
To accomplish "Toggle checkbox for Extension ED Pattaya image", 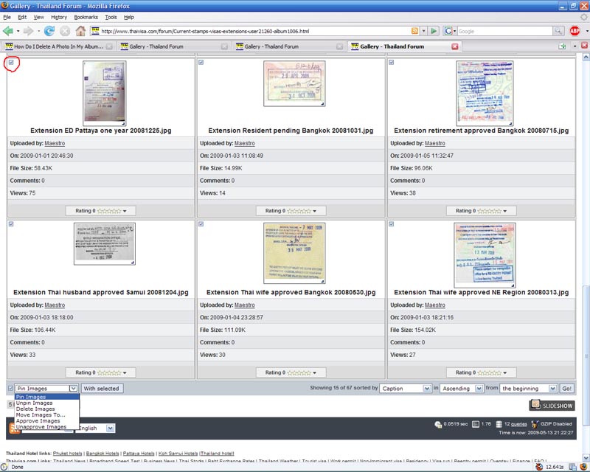I will point(11,63).
